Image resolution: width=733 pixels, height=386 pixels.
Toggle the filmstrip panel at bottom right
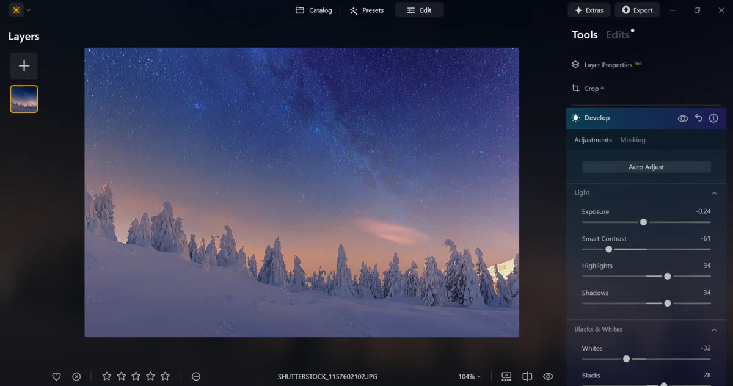tap(506, 376)
